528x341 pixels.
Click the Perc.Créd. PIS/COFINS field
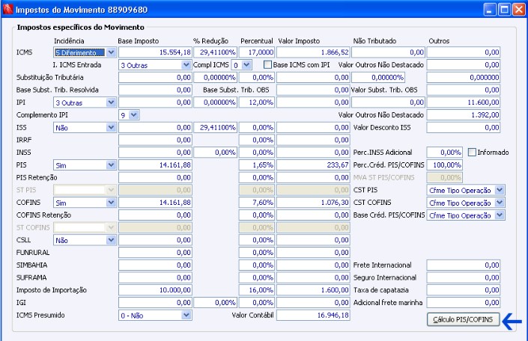[x=444, y=165]
